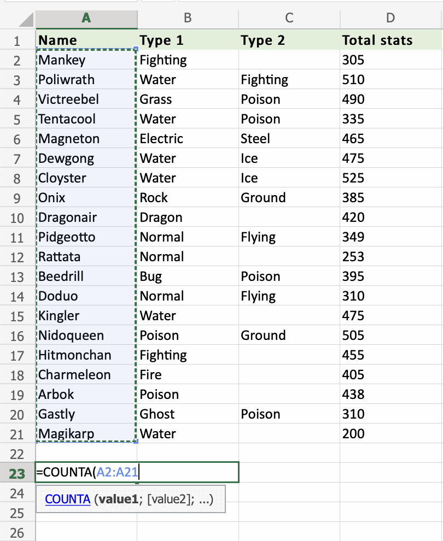Select the row 10 header
This screenshot has height=541, width=443.
click(17, 217)
